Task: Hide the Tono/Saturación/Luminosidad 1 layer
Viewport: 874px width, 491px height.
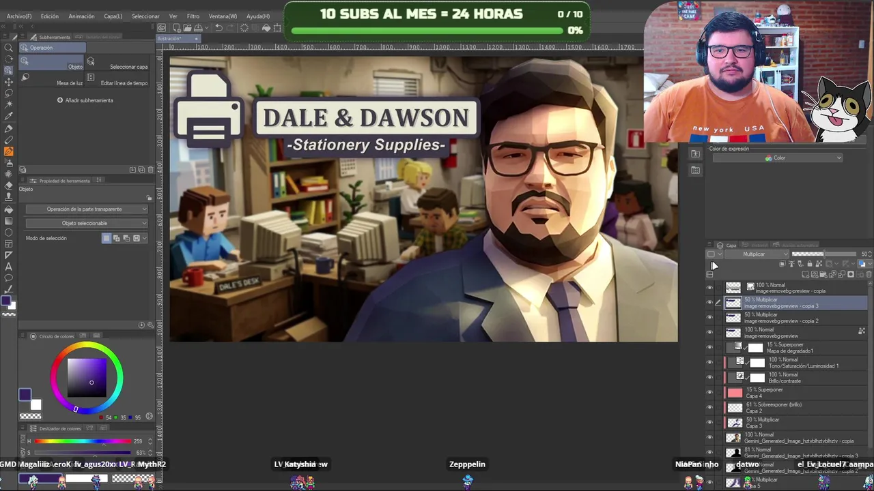Action: (709, 363)
